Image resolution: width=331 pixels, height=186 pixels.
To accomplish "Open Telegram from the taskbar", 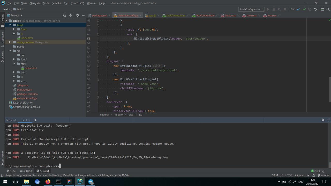I will [x=91, y=182].
